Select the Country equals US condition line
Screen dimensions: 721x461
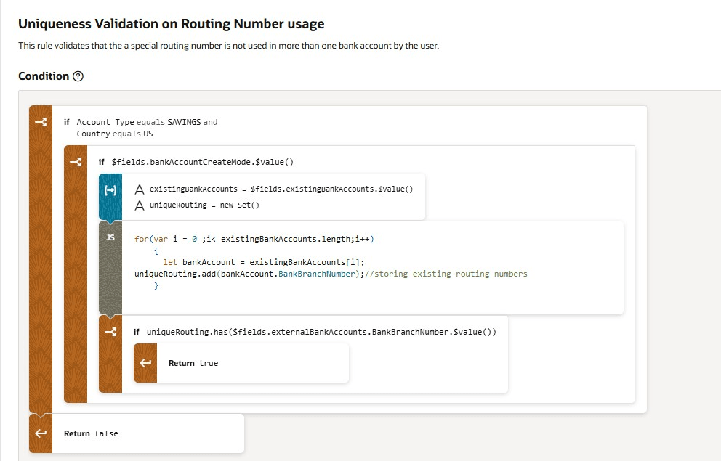(115, 134)
